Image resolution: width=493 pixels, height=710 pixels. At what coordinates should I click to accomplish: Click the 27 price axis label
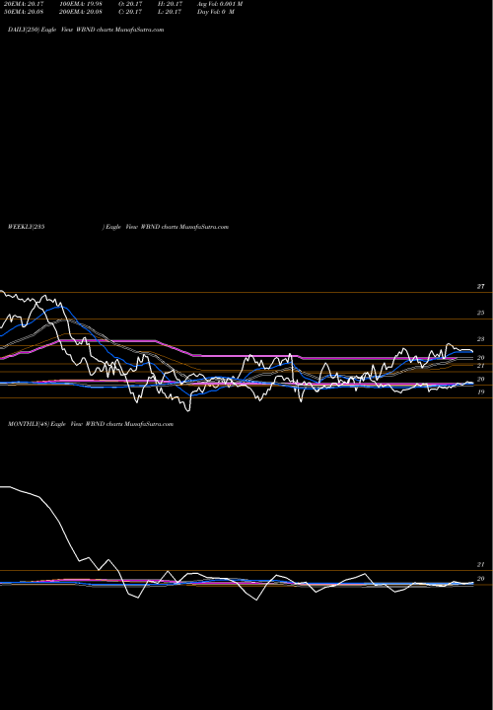tap(480, 287)
